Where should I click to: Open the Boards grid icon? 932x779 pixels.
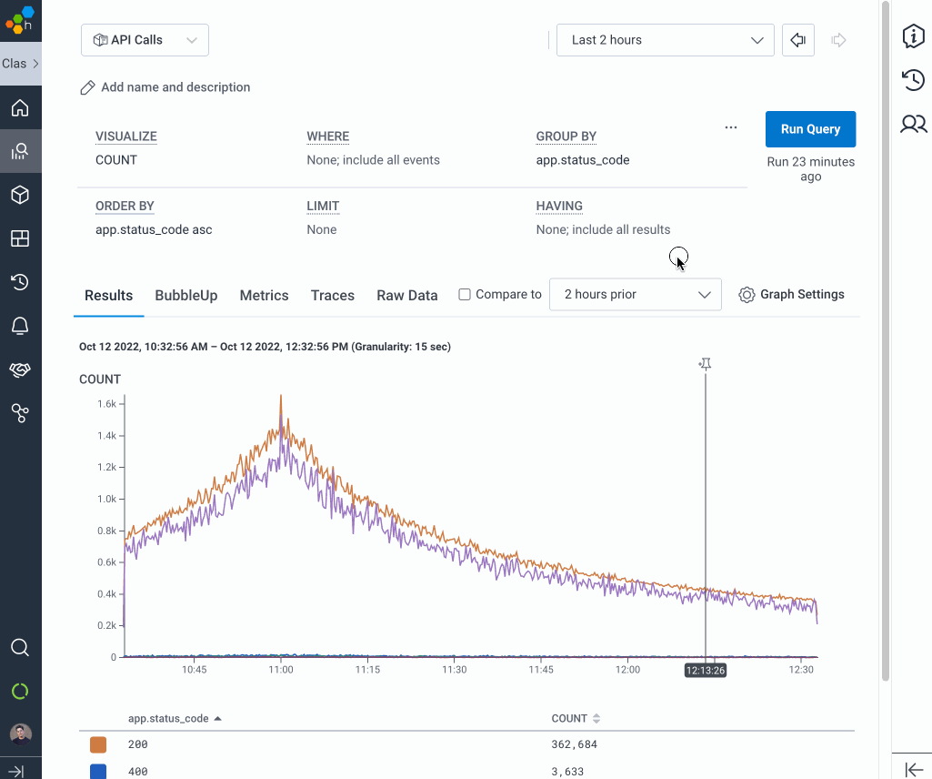[20, 238]
